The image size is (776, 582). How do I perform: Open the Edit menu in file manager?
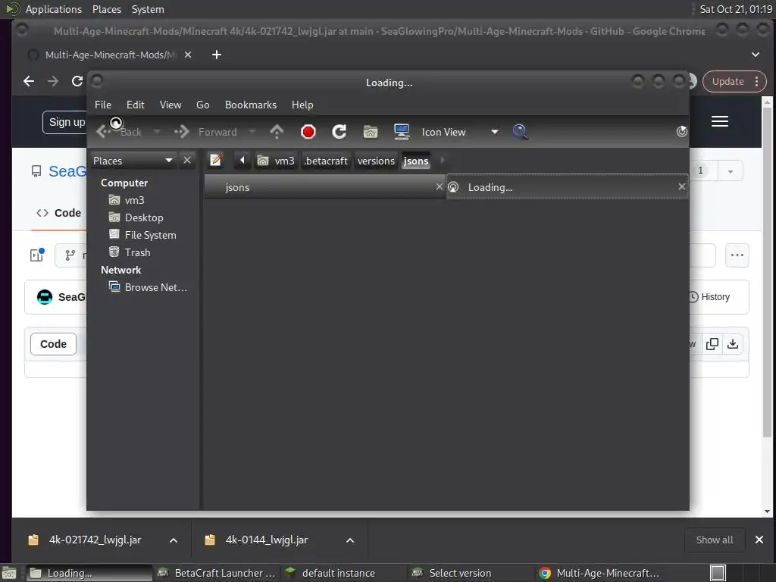click(135, 105)
